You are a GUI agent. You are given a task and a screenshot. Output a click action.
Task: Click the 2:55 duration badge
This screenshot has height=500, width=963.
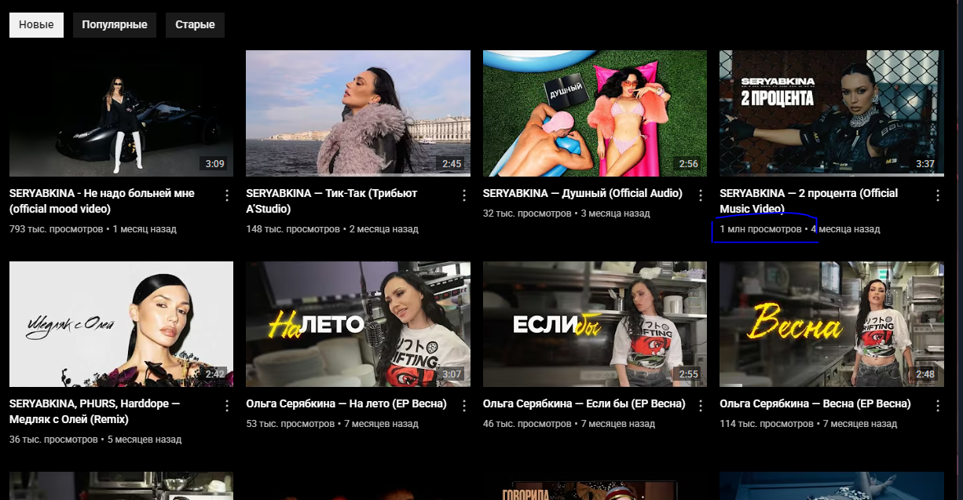point(688,374)
